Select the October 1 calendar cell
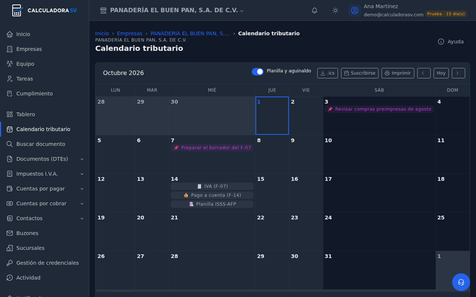 pos(272,115)
